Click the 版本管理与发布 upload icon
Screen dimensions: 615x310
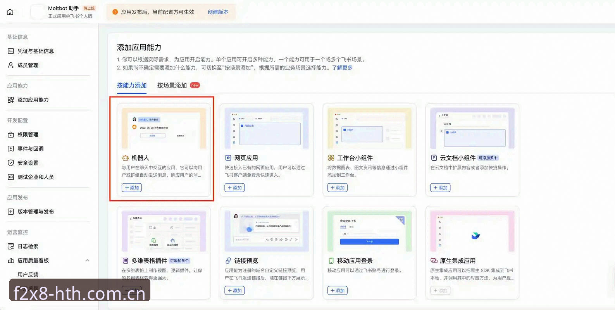coord(11,212)
